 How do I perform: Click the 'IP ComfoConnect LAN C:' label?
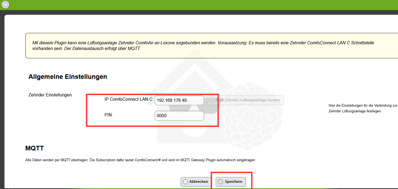click(129, 99)
